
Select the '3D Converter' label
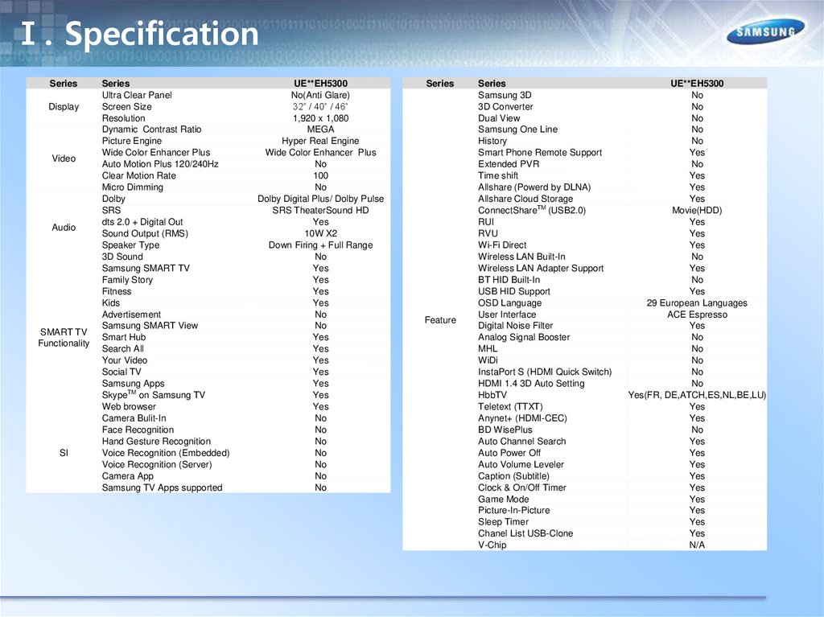pyautogui.click(x=505, y=107)
